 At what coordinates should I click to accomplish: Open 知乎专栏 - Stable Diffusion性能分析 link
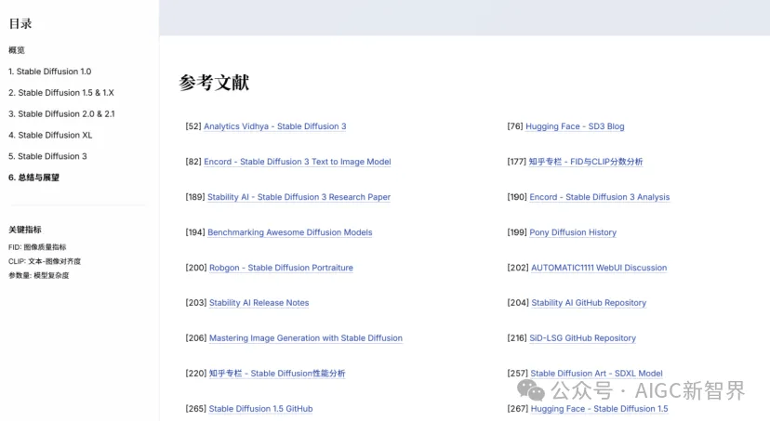(277, 374)
